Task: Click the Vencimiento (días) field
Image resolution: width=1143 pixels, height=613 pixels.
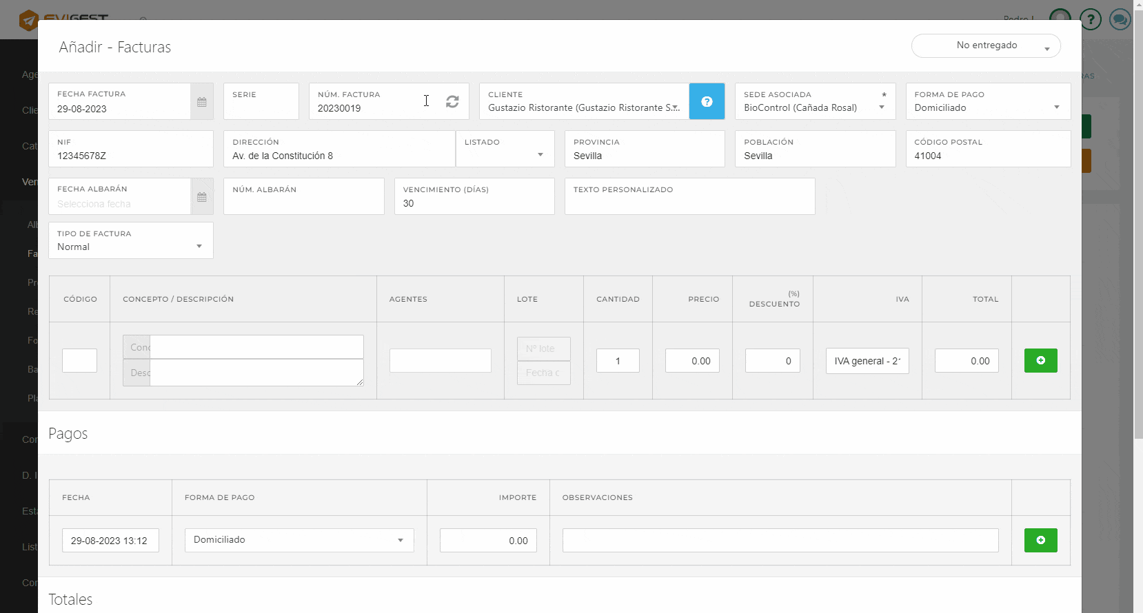Action: coord(474,203)
